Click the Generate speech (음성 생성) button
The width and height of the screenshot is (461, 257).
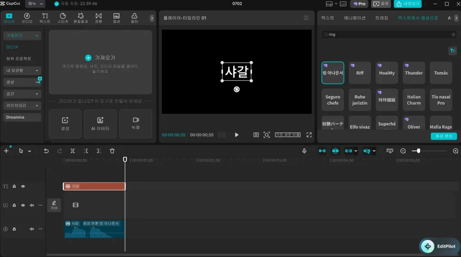point(443,136)
